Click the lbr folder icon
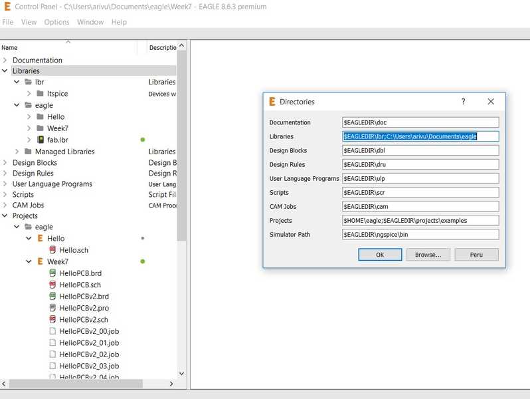 pyautogui.click(x=29, y=82)
